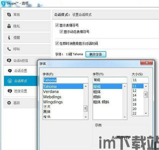The width and height of the screenshot is (159, 150).
Task: Toggle the 显示动态表情符号 checkbox
Action: click(61, 31)
